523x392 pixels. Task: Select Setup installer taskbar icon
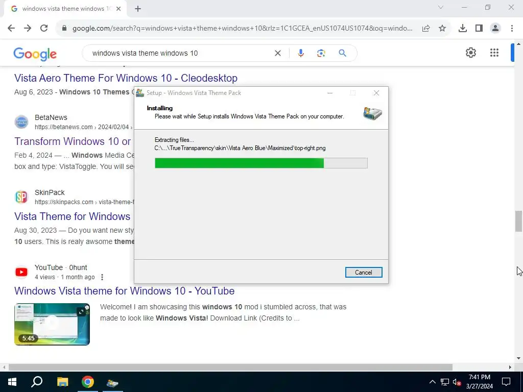pyautogui.click(x=112, y=382)
